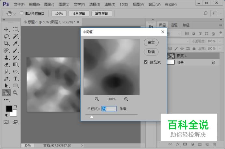Zoom in on the Median preview
This screenshot has width=225, height=149.
tap(126, 99)
